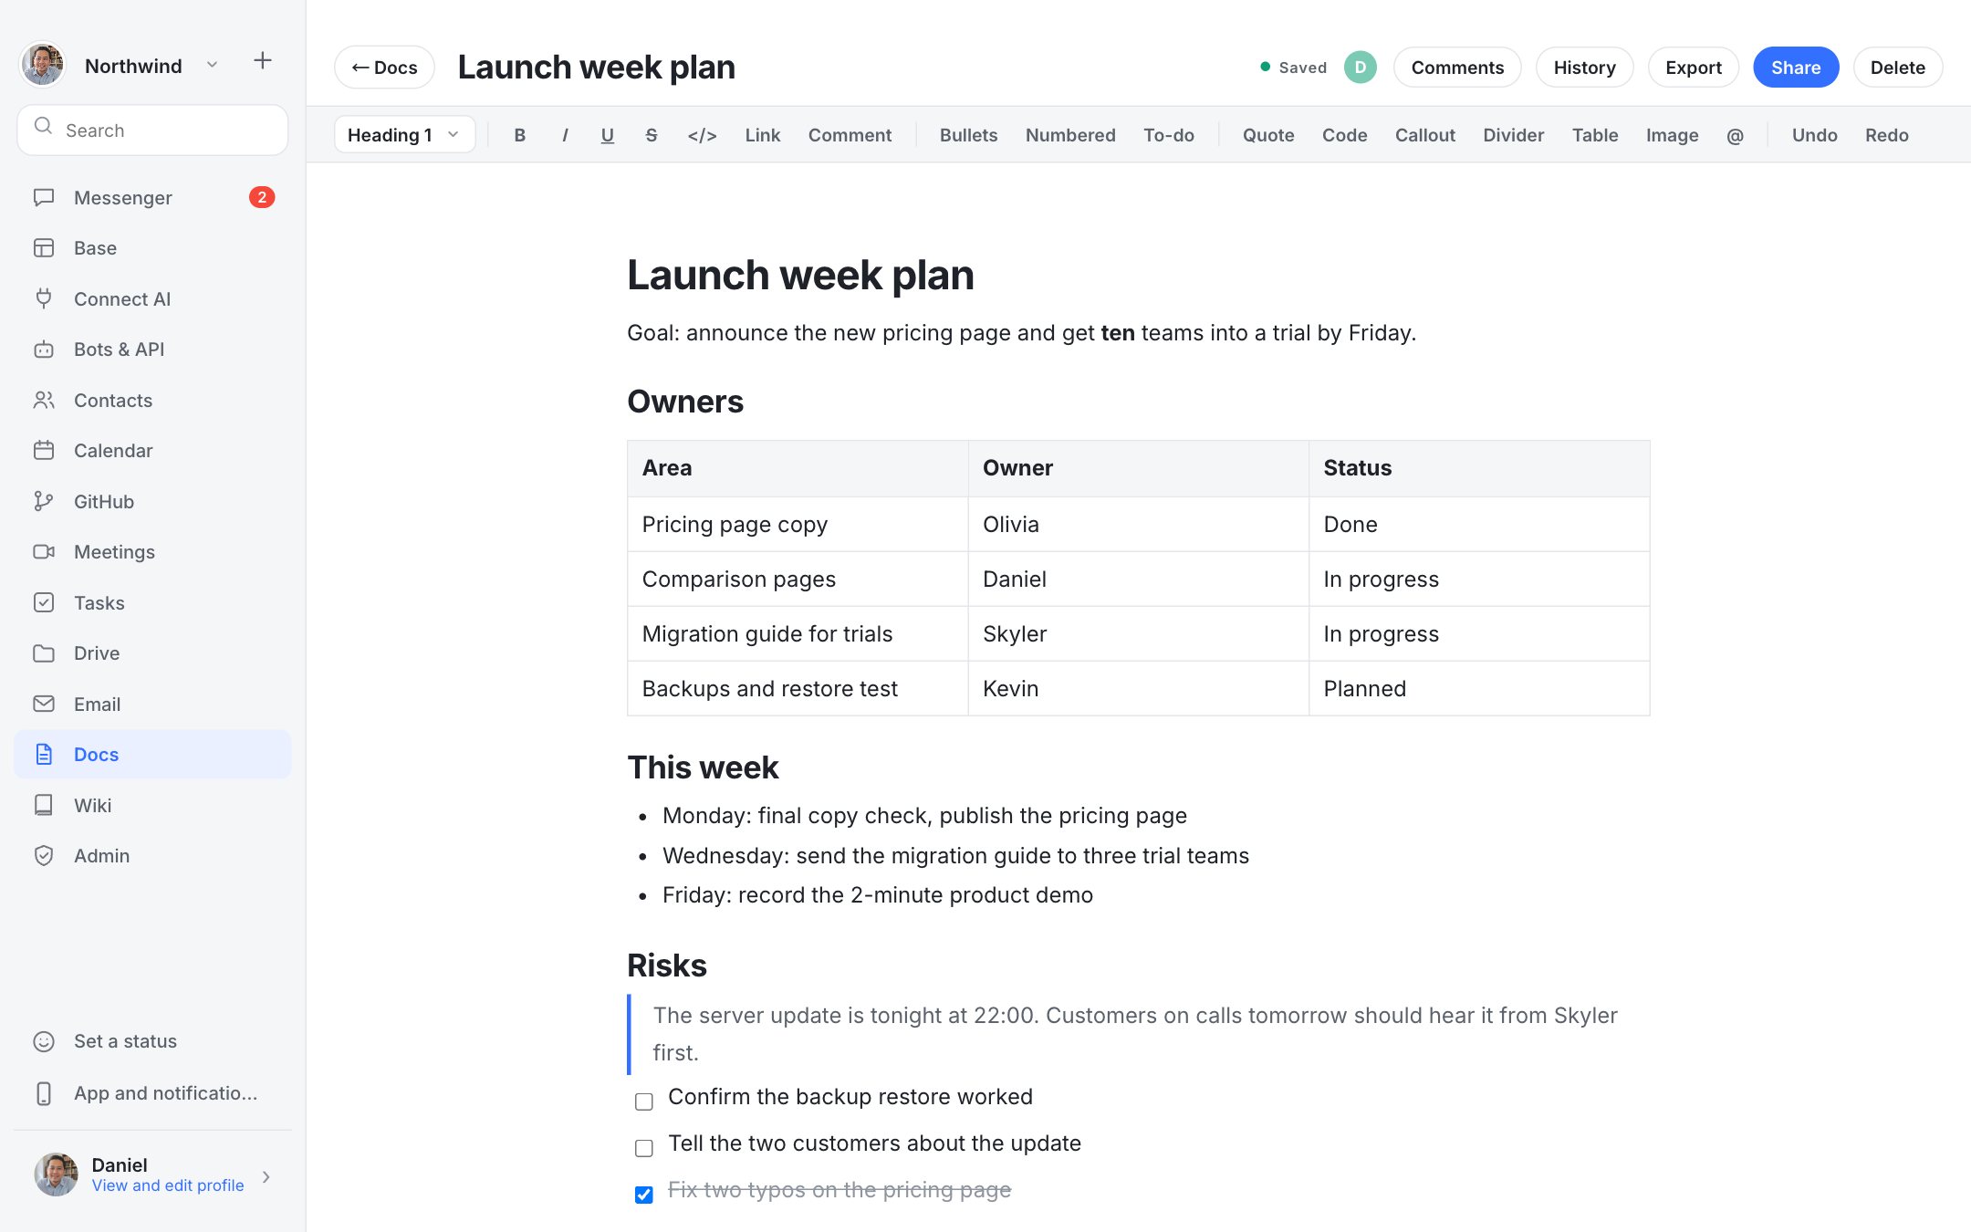
Task: Add a Comment from the toolbar
Action: click(x=850, y=135)
